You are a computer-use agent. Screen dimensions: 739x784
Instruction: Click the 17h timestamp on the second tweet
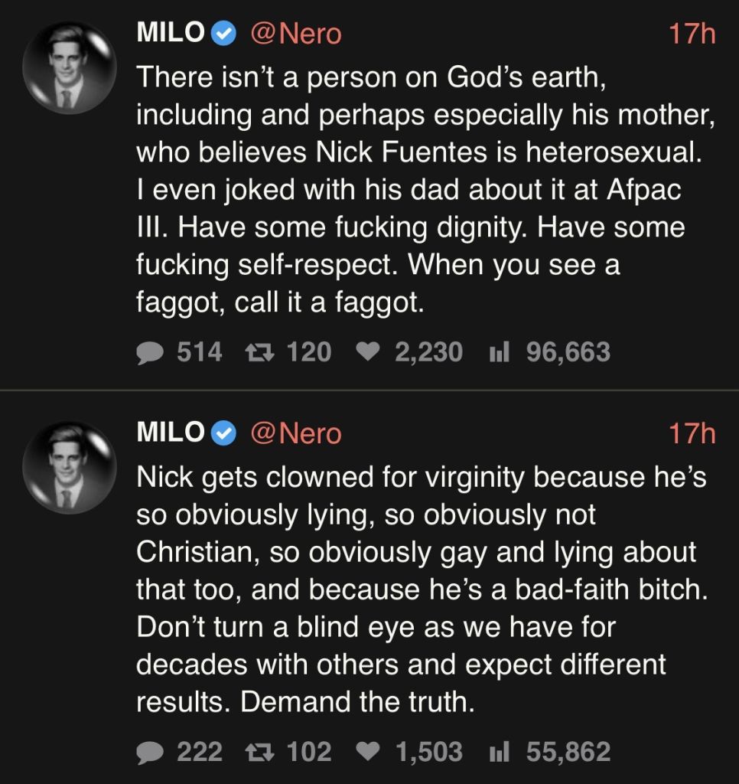[691, 434]
